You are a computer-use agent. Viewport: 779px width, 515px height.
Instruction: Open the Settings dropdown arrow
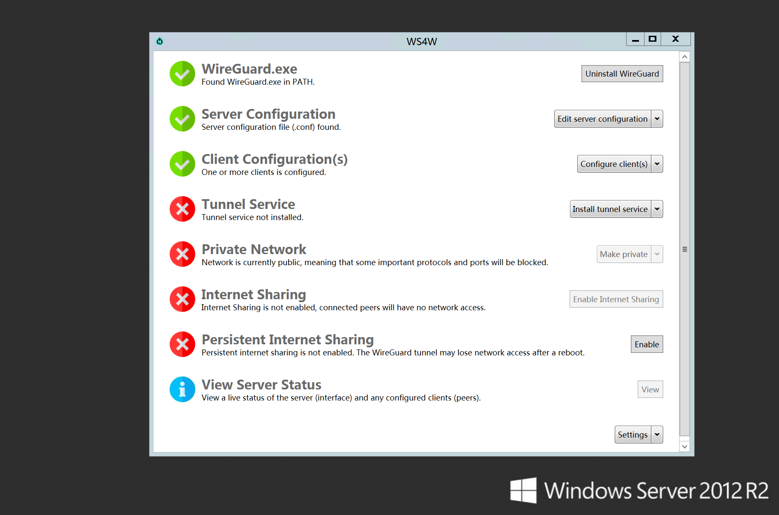pyautogui.click(x=657, y=435)
